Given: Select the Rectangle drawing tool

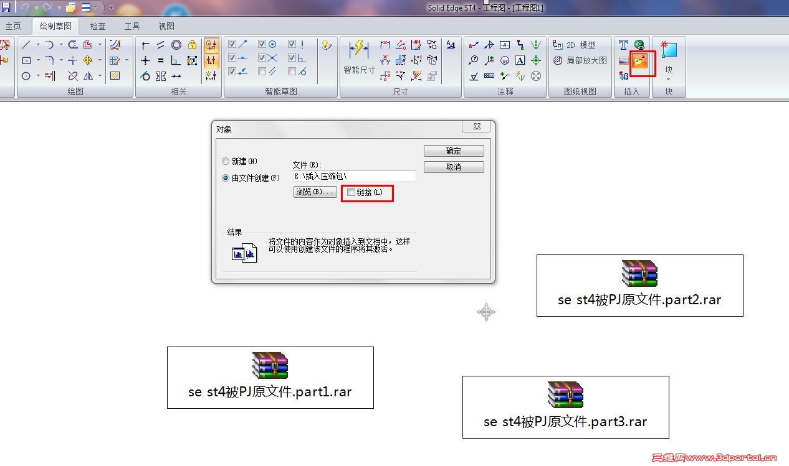Looking at the screenshot, I should point(26,60).
